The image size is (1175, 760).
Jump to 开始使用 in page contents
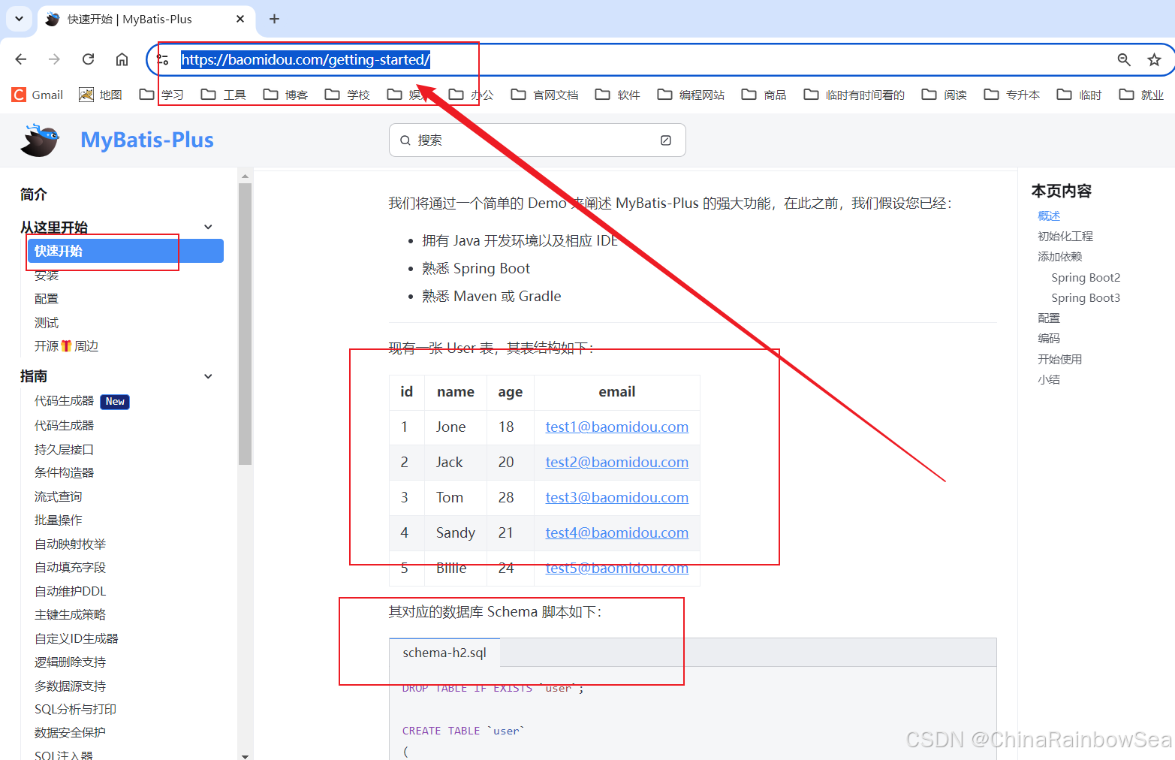point(1059,359)
